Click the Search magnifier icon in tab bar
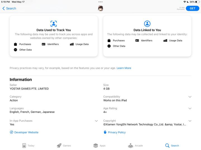Screen dimensions: 201x150 167,146
